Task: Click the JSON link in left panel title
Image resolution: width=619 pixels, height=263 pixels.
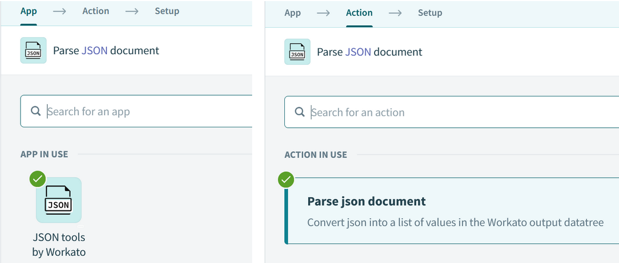Action: 95,50
